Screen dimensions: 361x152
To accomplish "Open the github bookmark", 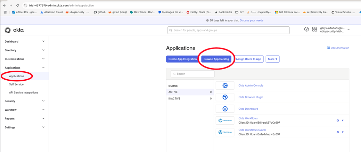I will click(x=99, y=12).
